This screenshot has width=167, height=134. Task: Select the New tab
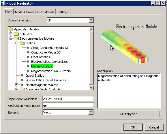click(9, 12)
